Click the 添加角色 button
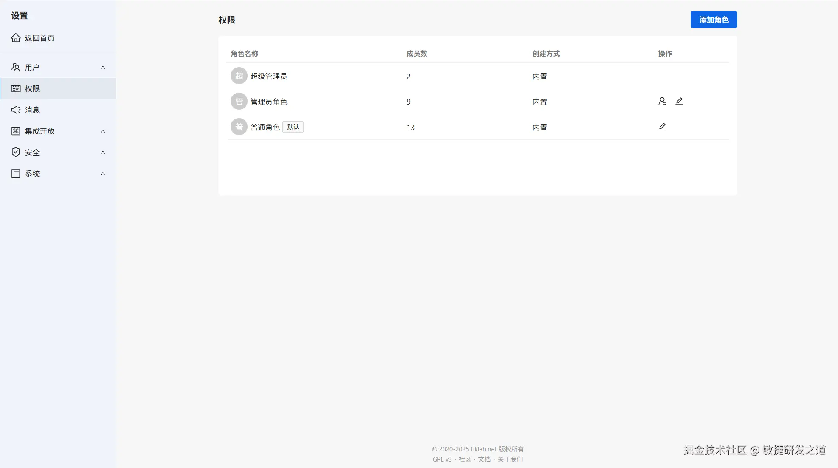Screen dimensions: 838x468 [714, 20]
